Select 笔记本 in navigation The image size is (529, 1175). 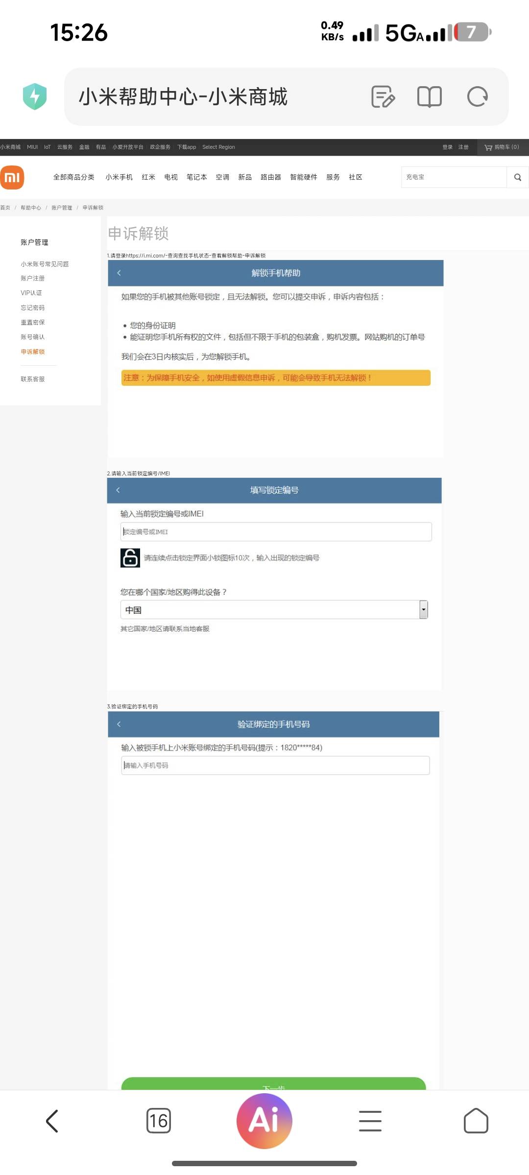coord(197,177)
